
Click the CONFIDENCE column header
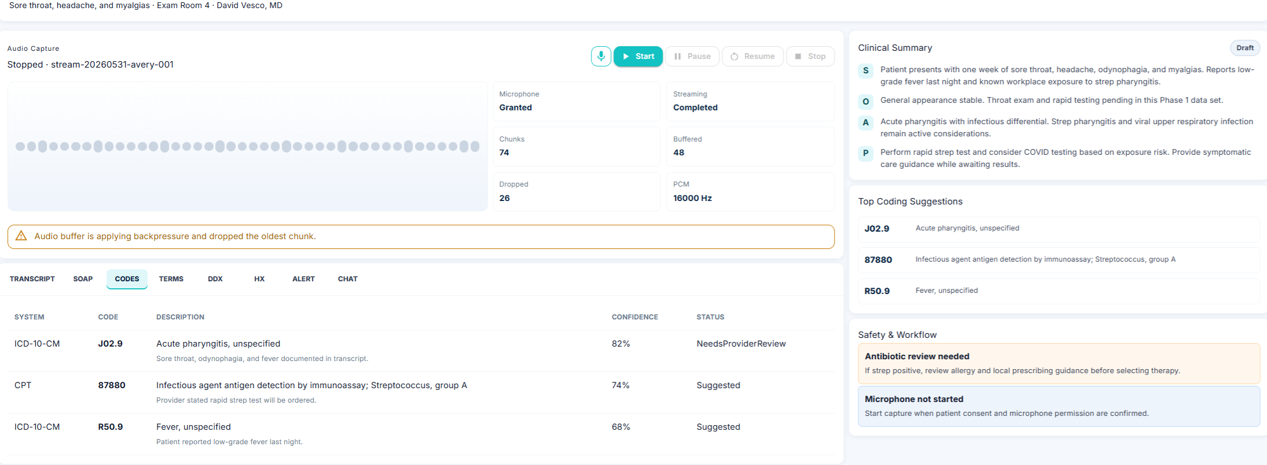click(635, 317)
